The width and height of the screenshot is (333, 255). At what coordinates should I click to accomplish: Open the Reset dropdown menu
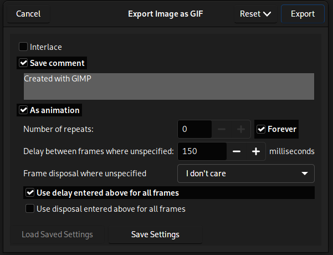[x=255, y=14]
